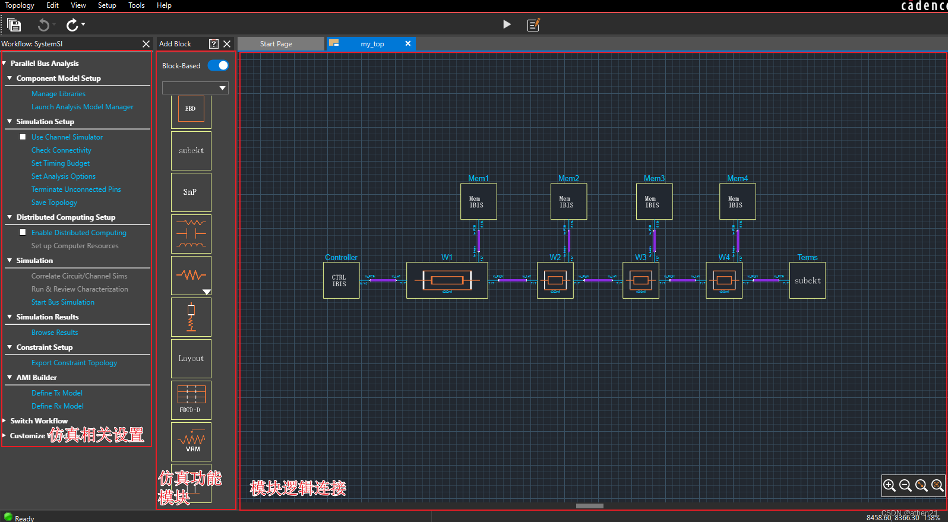Screen dimensions: 948x522
Task: Collapse the Distributed Computing Setup section
Action: click(x=10, y=217)
